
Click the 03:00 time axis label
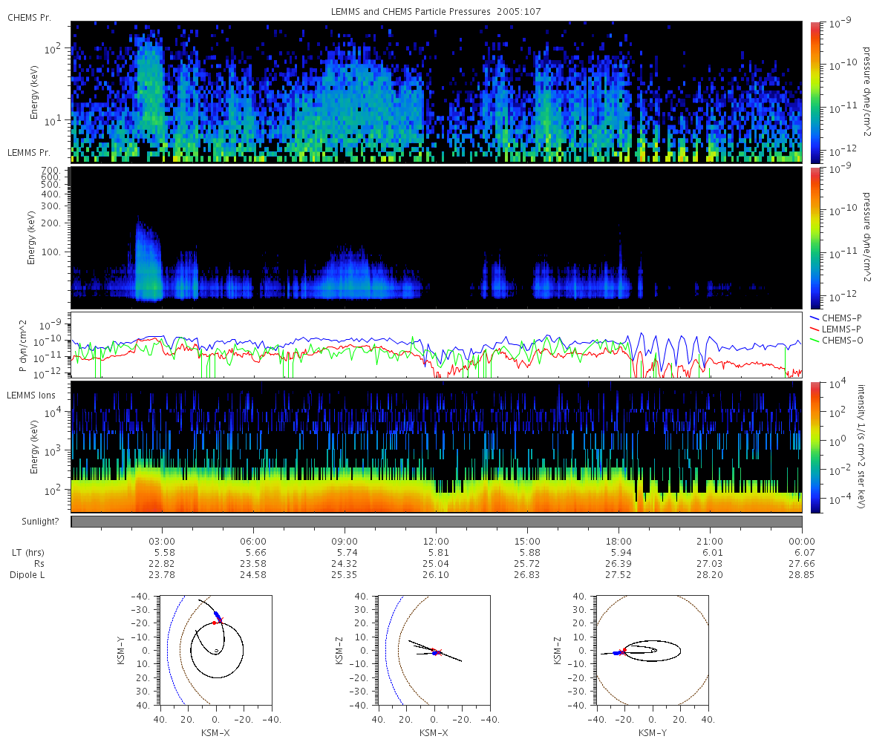click(162, 541)
